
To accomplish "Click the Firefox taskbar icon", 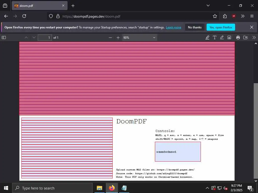I will pos(112,188).
